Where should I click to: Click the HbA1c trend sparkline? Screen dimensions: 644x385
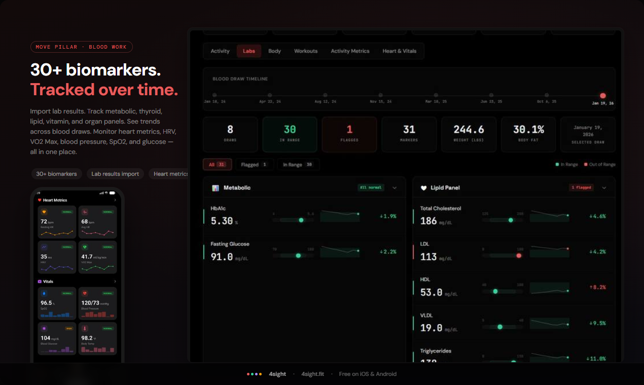tap(340, 216)
